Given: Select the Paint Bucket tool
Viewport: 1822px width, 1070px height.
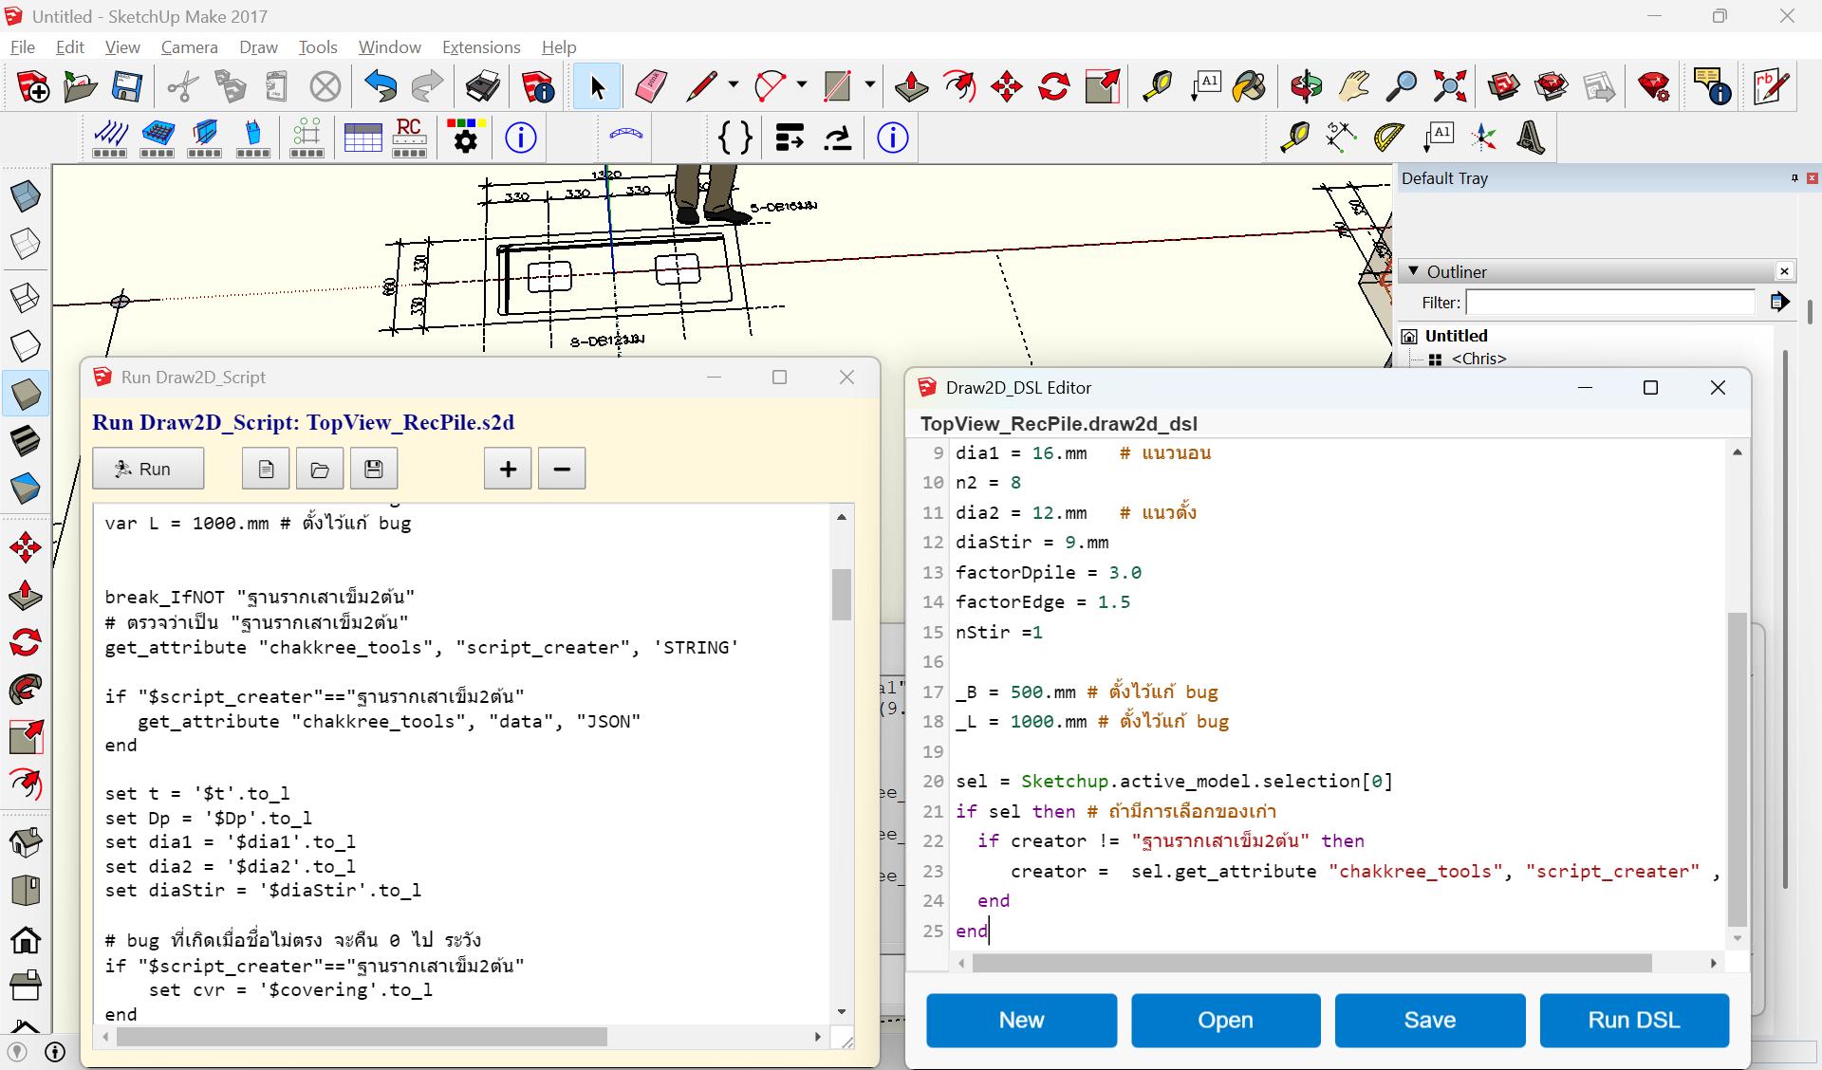Looking at the screenshot, I should (1250, 87).
